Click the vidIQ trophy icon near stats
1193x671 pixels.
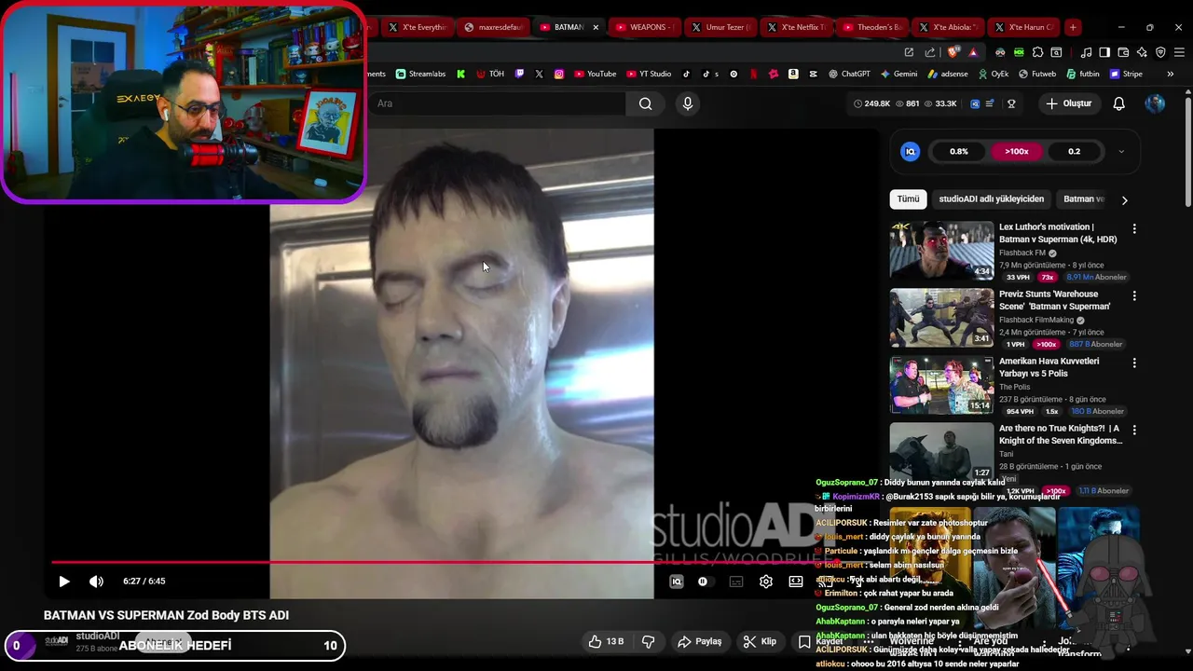[x=1011, y=103]
